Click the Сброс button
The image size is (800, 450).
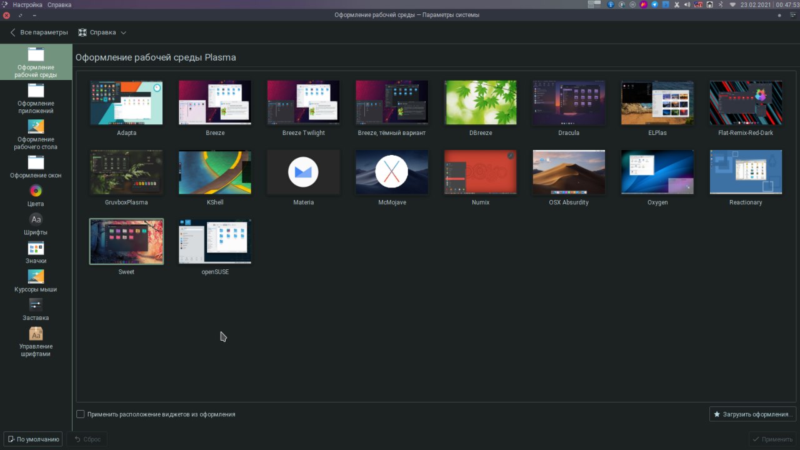[87, 439]
